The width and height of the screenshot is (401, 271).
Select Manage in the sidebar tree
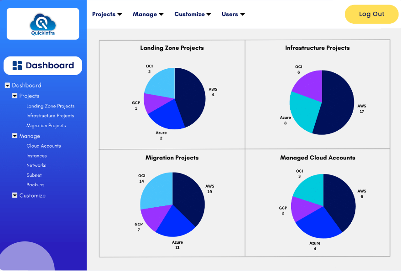[x=30, y=136]
